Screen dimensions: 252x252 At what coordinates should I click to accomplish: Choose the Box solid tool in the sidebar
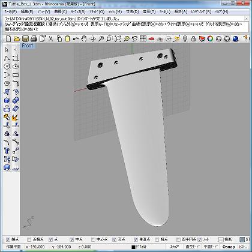click(x=7, y=100)
